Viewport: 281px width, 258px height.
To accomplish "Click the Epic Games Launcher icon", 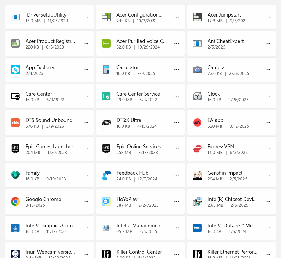I will tap(15, 149).
